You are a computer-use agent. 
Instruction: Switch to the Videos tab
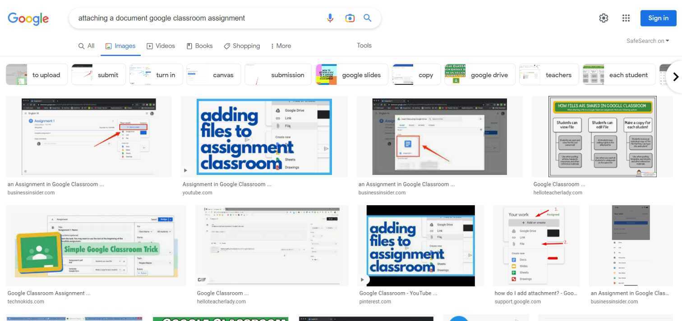pyautogui.click(x=161, y=46)
